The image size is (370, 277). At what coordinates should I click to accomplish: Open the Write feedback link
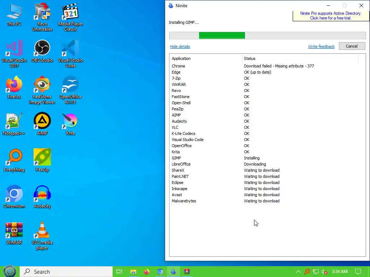[321, 47]
